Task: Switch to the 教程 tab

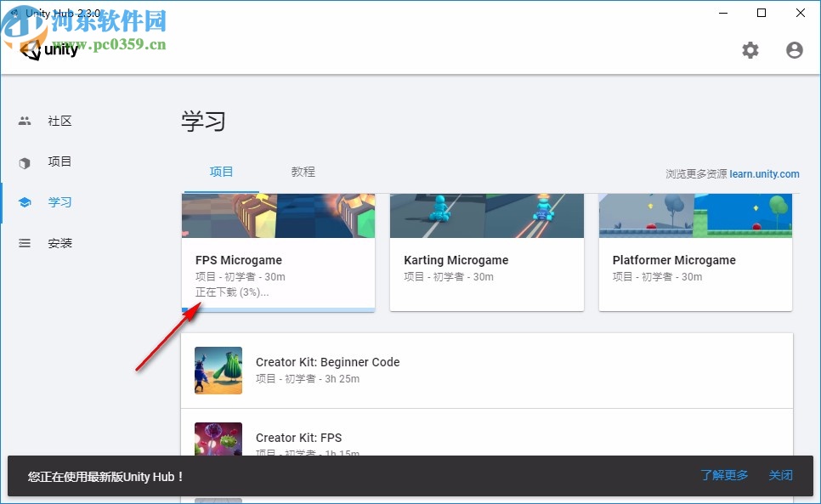Action: pyautogui.click(x=303, y=172)
